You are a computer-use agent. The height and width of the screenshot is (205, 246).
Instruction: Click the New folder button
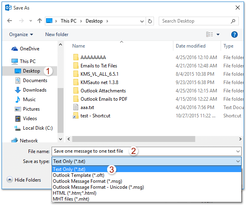[57, 34]
